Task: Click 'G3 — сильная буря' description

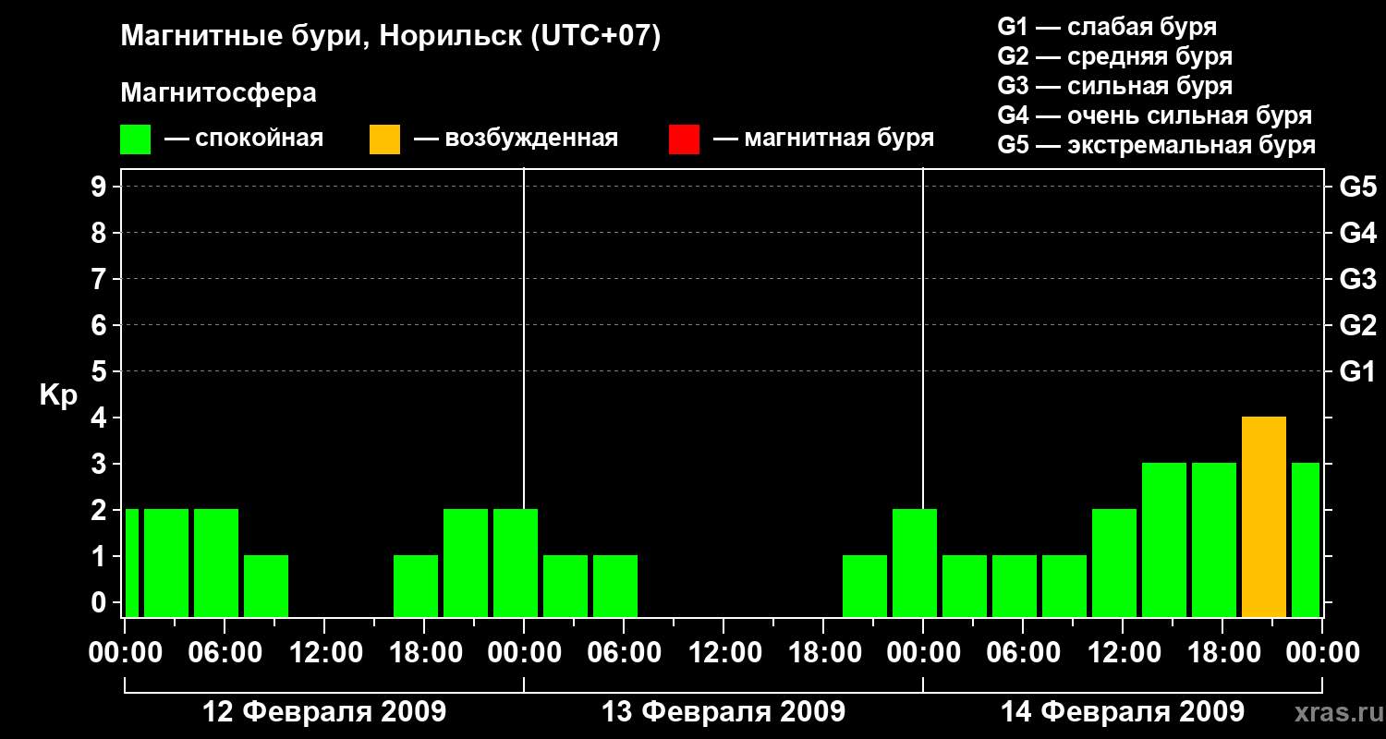Action: tap(1115, 86)
